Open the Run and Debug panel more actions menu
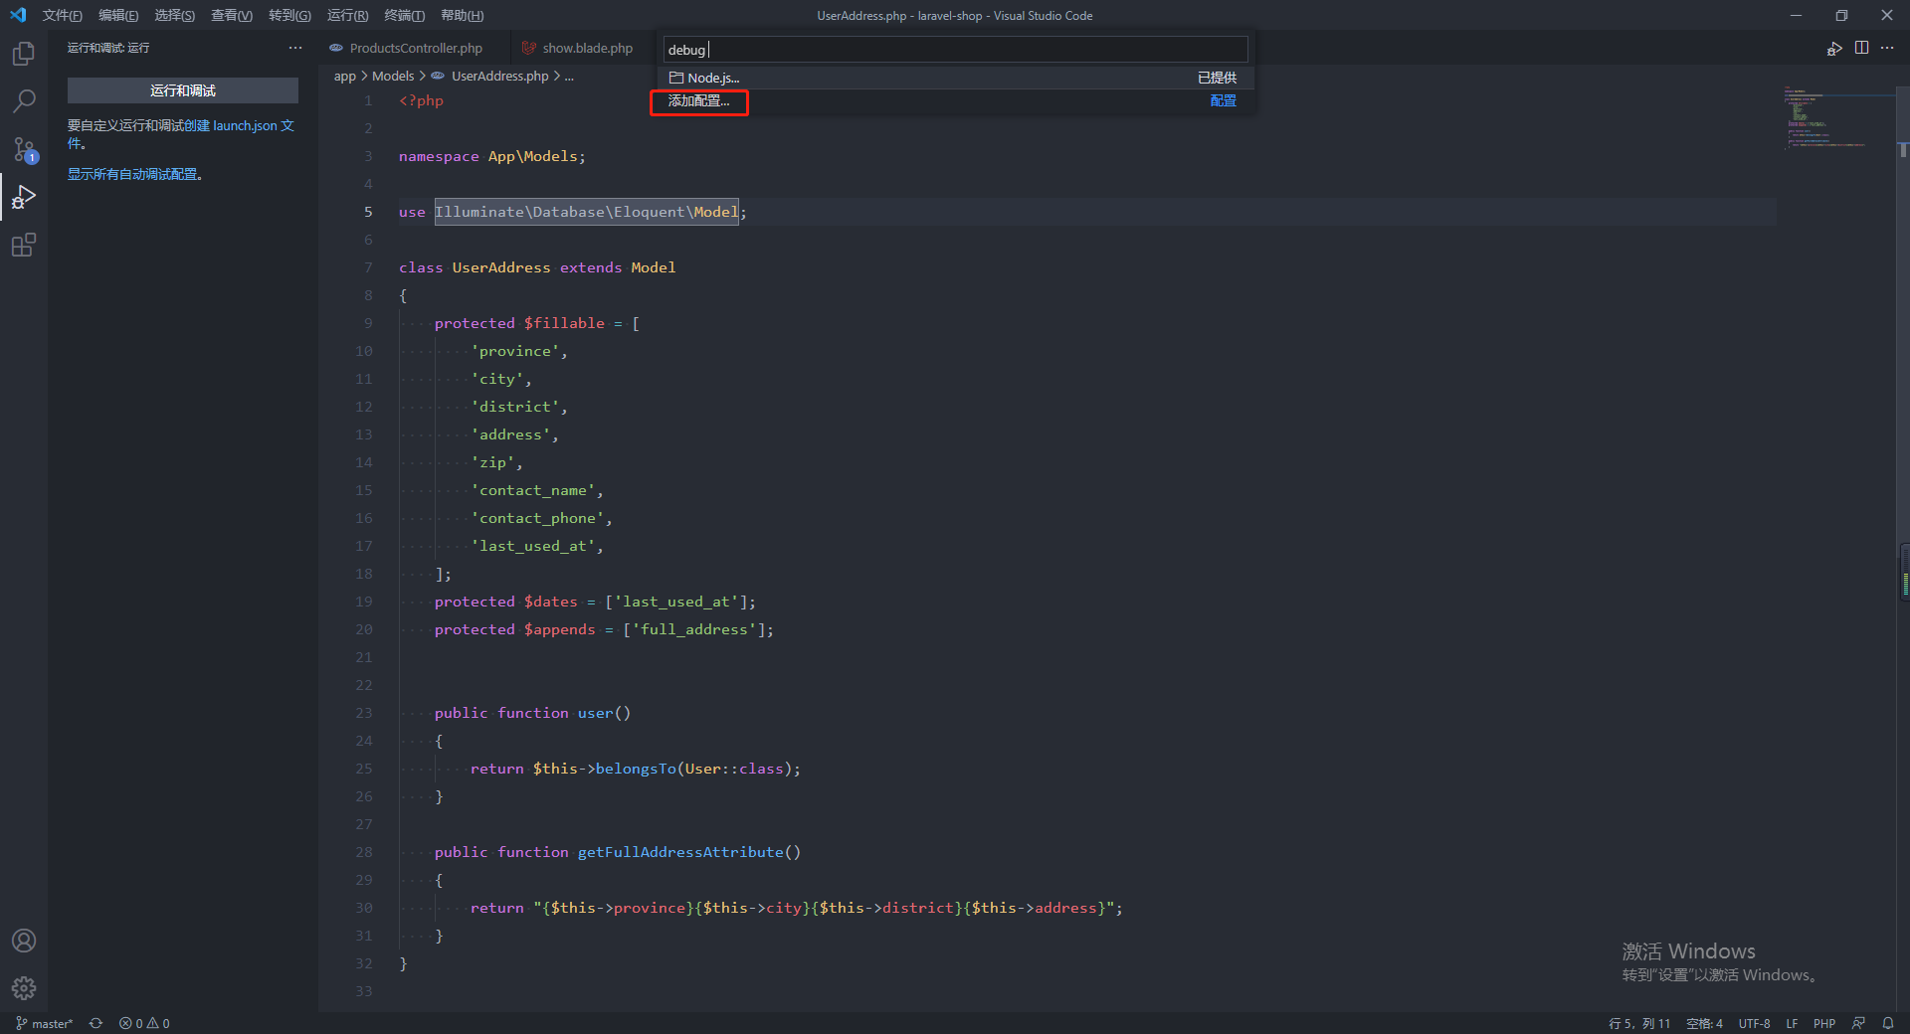 [x=294, y=47]
